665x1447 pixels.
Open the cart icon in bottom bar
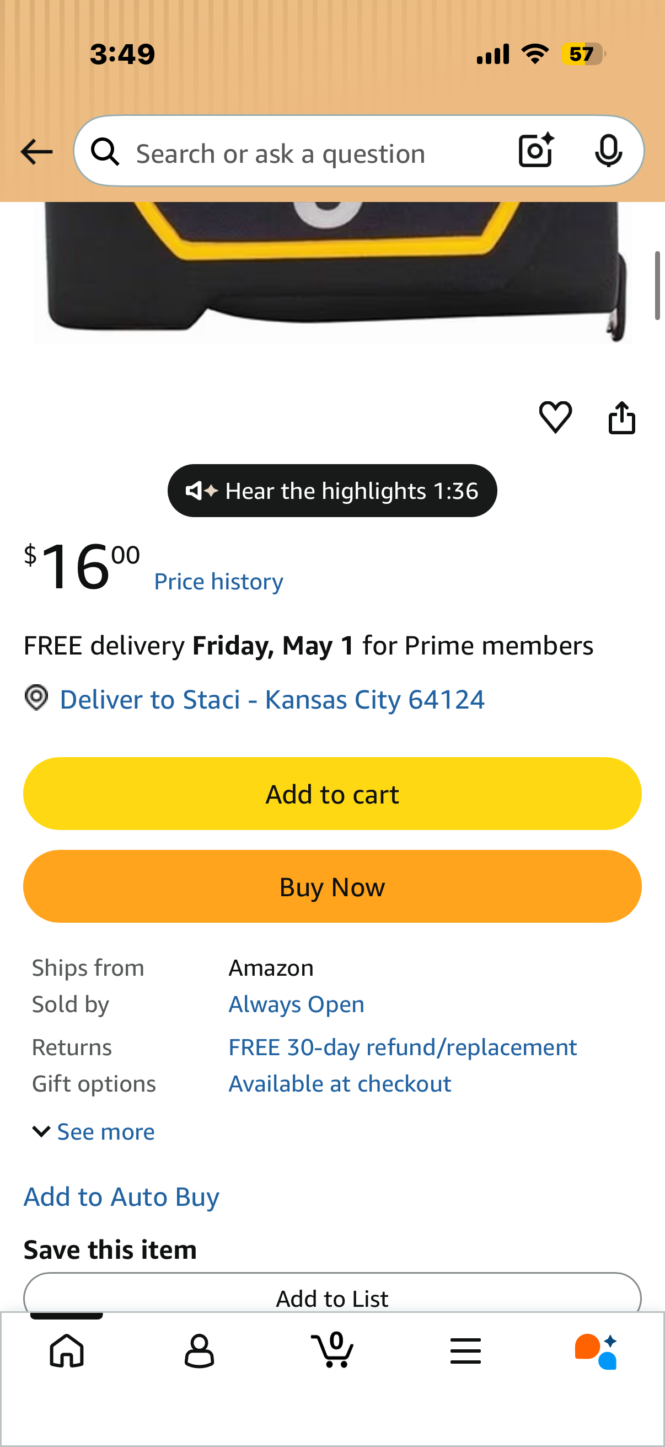coord(332,1349)
